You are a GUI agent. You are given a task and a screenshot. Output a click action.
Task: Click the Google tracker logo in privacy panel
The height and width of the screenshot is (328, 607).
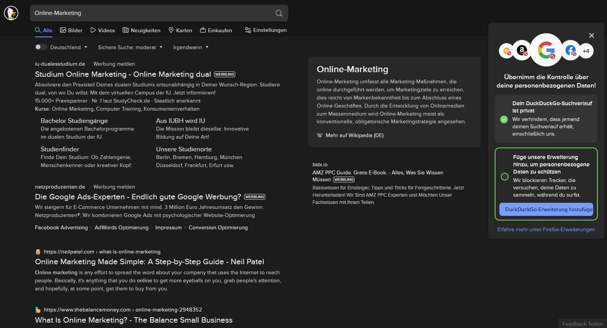[546, 50]
